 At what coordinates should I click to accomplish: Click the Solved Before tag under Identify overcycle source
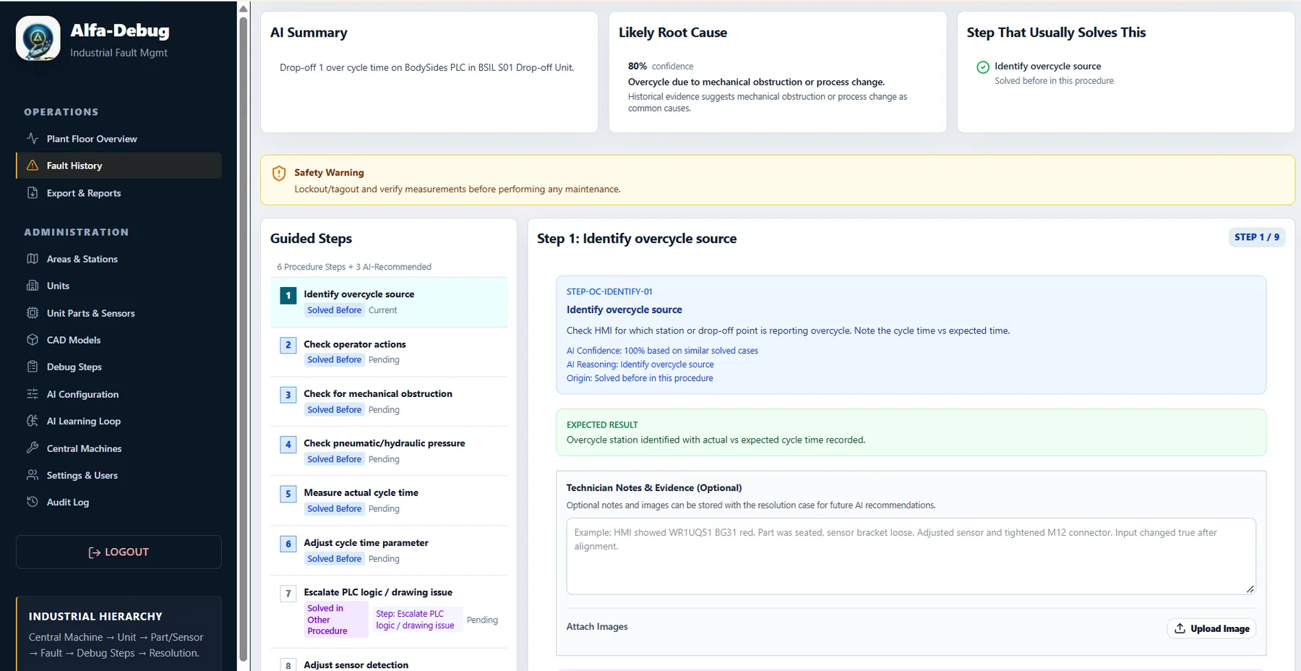click(x=334, y=310)
